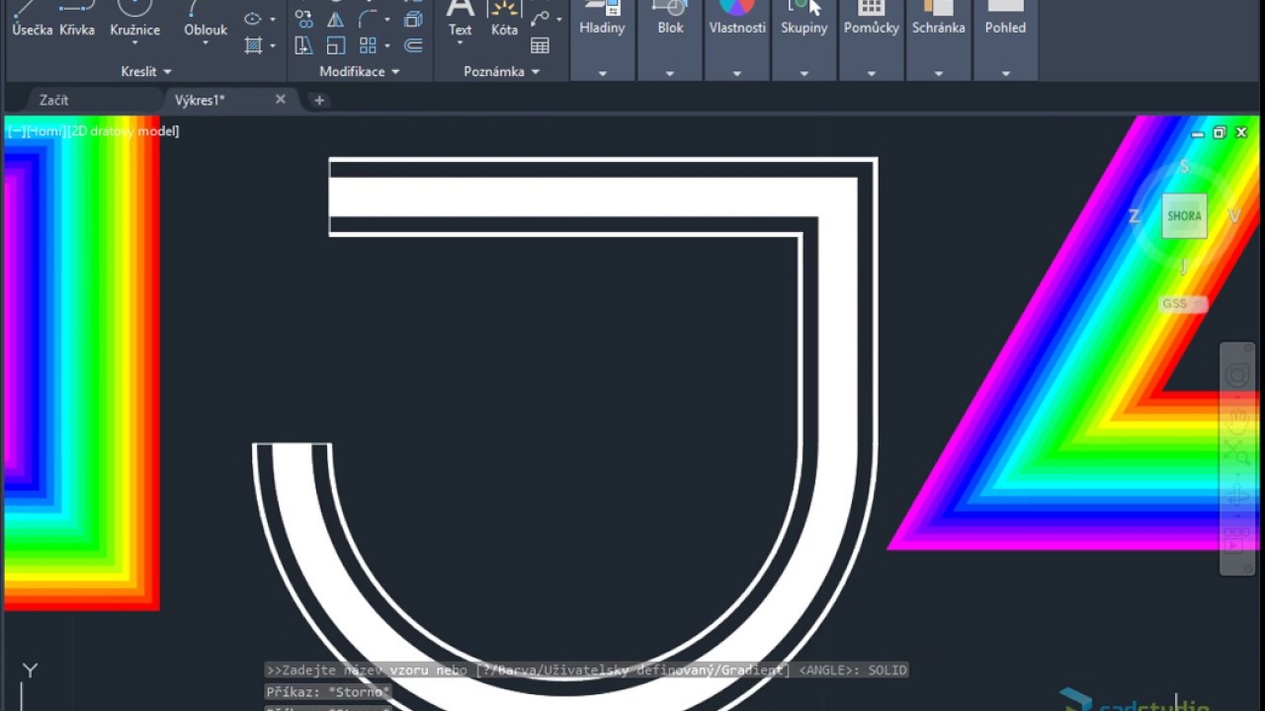Click the ShowMotion icon in navigation bar

(x=1236, y=542)
